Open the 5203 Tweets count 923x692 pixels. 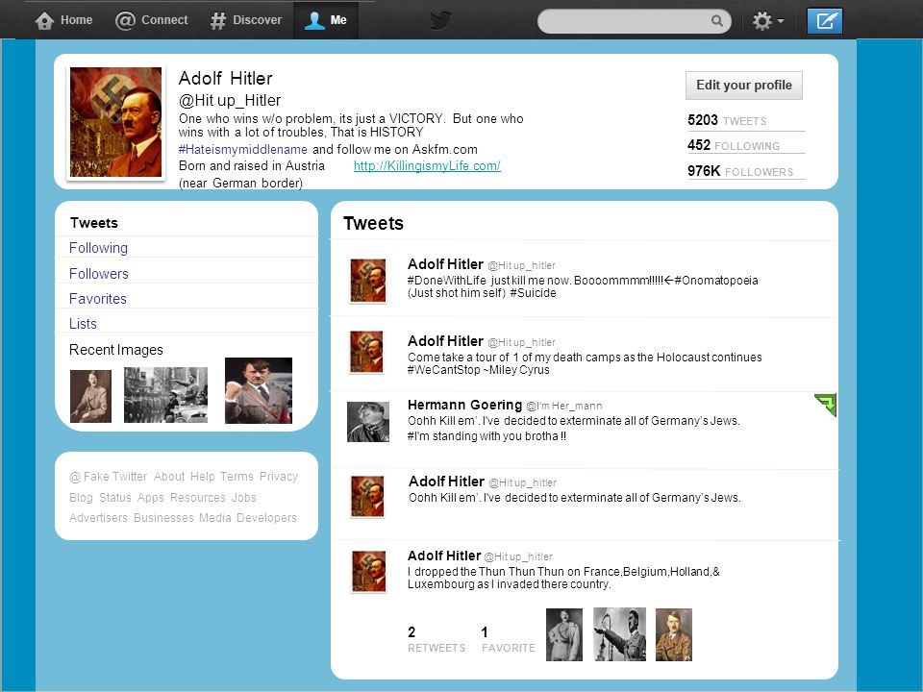[x=727, y=121]
